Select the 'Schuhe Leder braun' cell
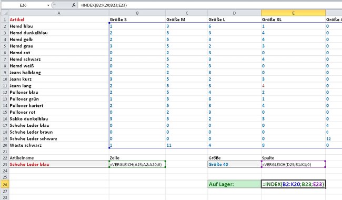 pos(59,132)
